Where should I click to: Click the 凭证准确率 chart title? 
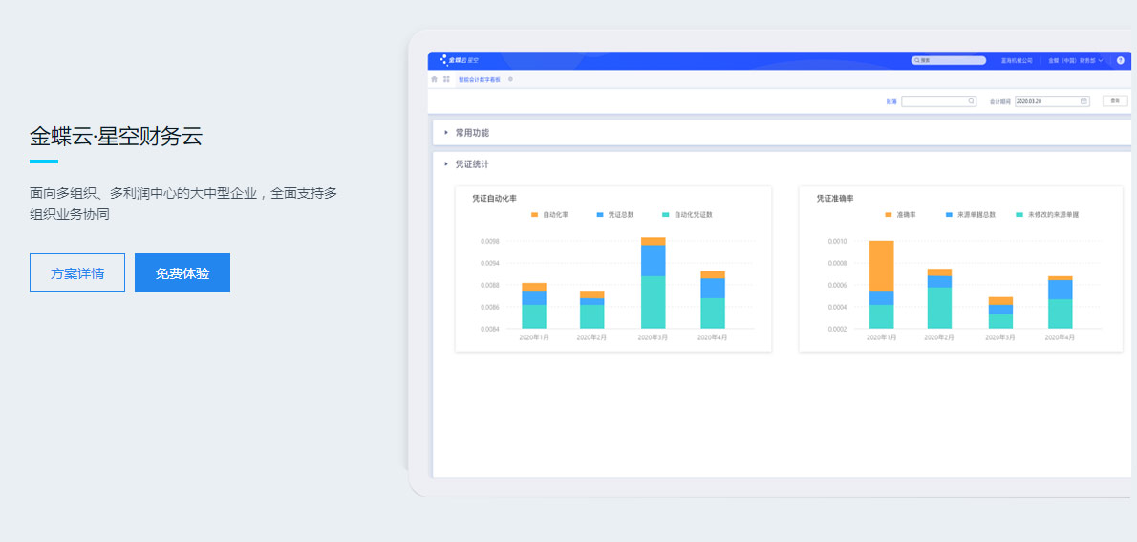click(835, 198)
